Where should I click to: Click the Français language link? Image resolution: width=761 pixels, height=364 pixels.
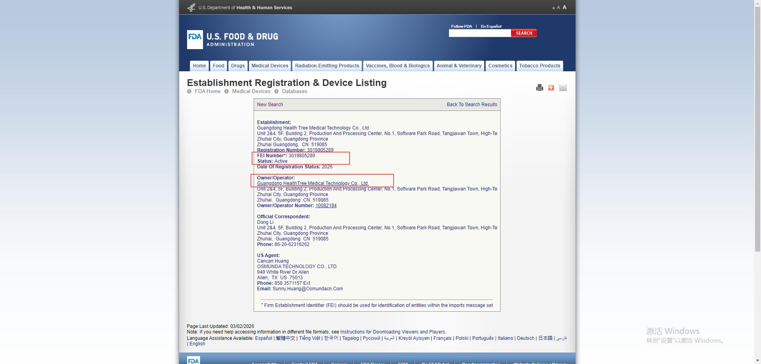[442, 338]
